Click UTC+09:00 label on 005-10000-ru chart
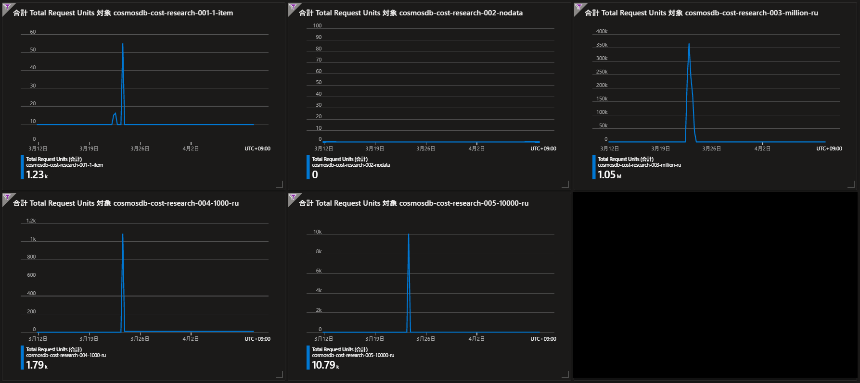This screenshot has width=860, height=383. click(543, 339)
